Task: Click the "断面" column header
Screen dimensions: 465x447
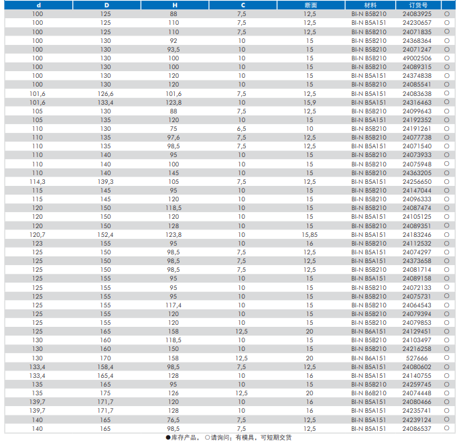Action: pyautogui.click(x=310, y=5)
